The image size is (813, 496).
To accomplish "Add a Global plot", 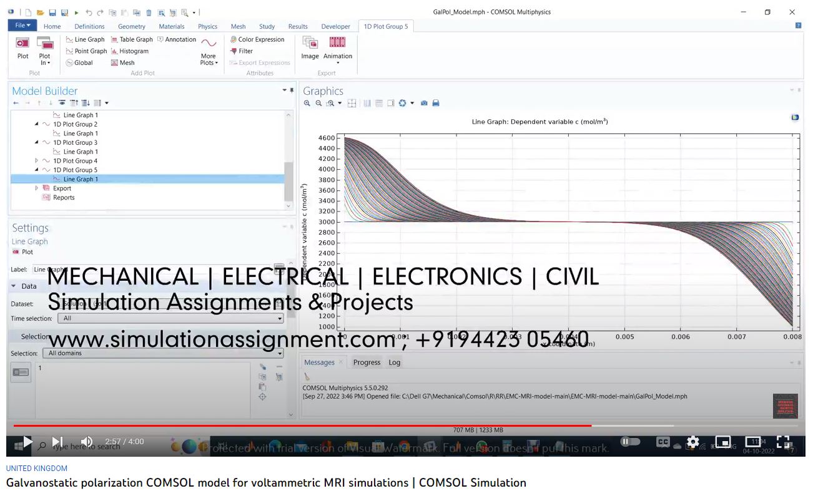I will (x=79, y=62).
